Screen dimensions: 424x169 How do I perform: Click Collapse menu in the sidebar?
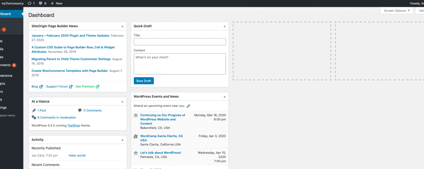pos(8,115)
